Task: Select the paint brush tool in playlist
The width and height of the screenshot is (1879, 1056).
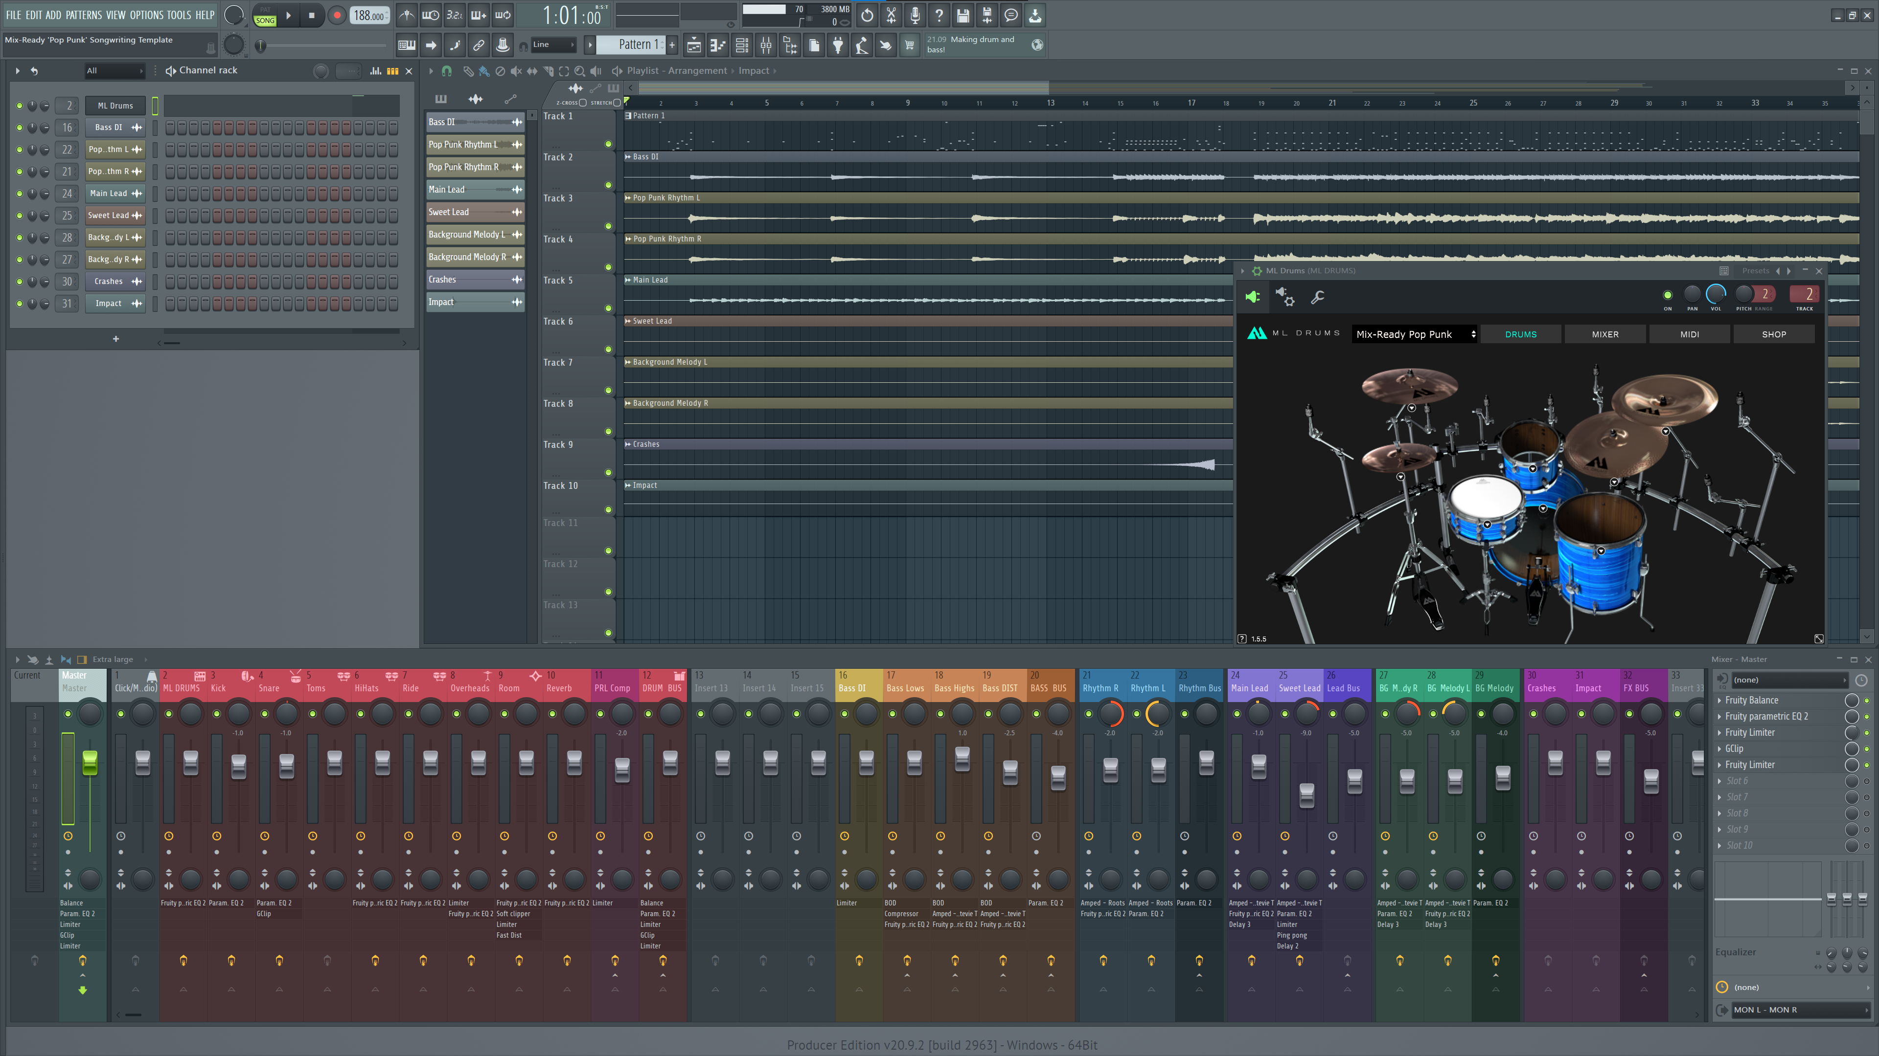Action: coord(483,71)
